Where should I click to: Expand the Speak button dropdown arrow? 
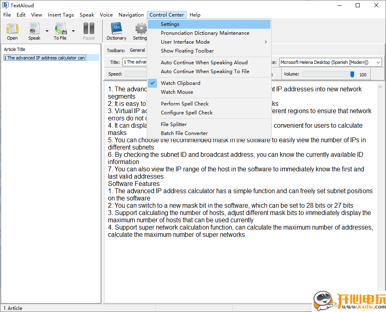coord(47,31)
